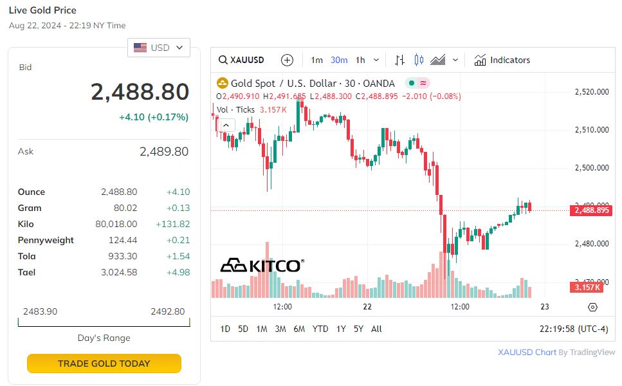The image size is (622, 386).
Task: Click the compare or add symbol plus icon
Action: (x=288, y=60)
